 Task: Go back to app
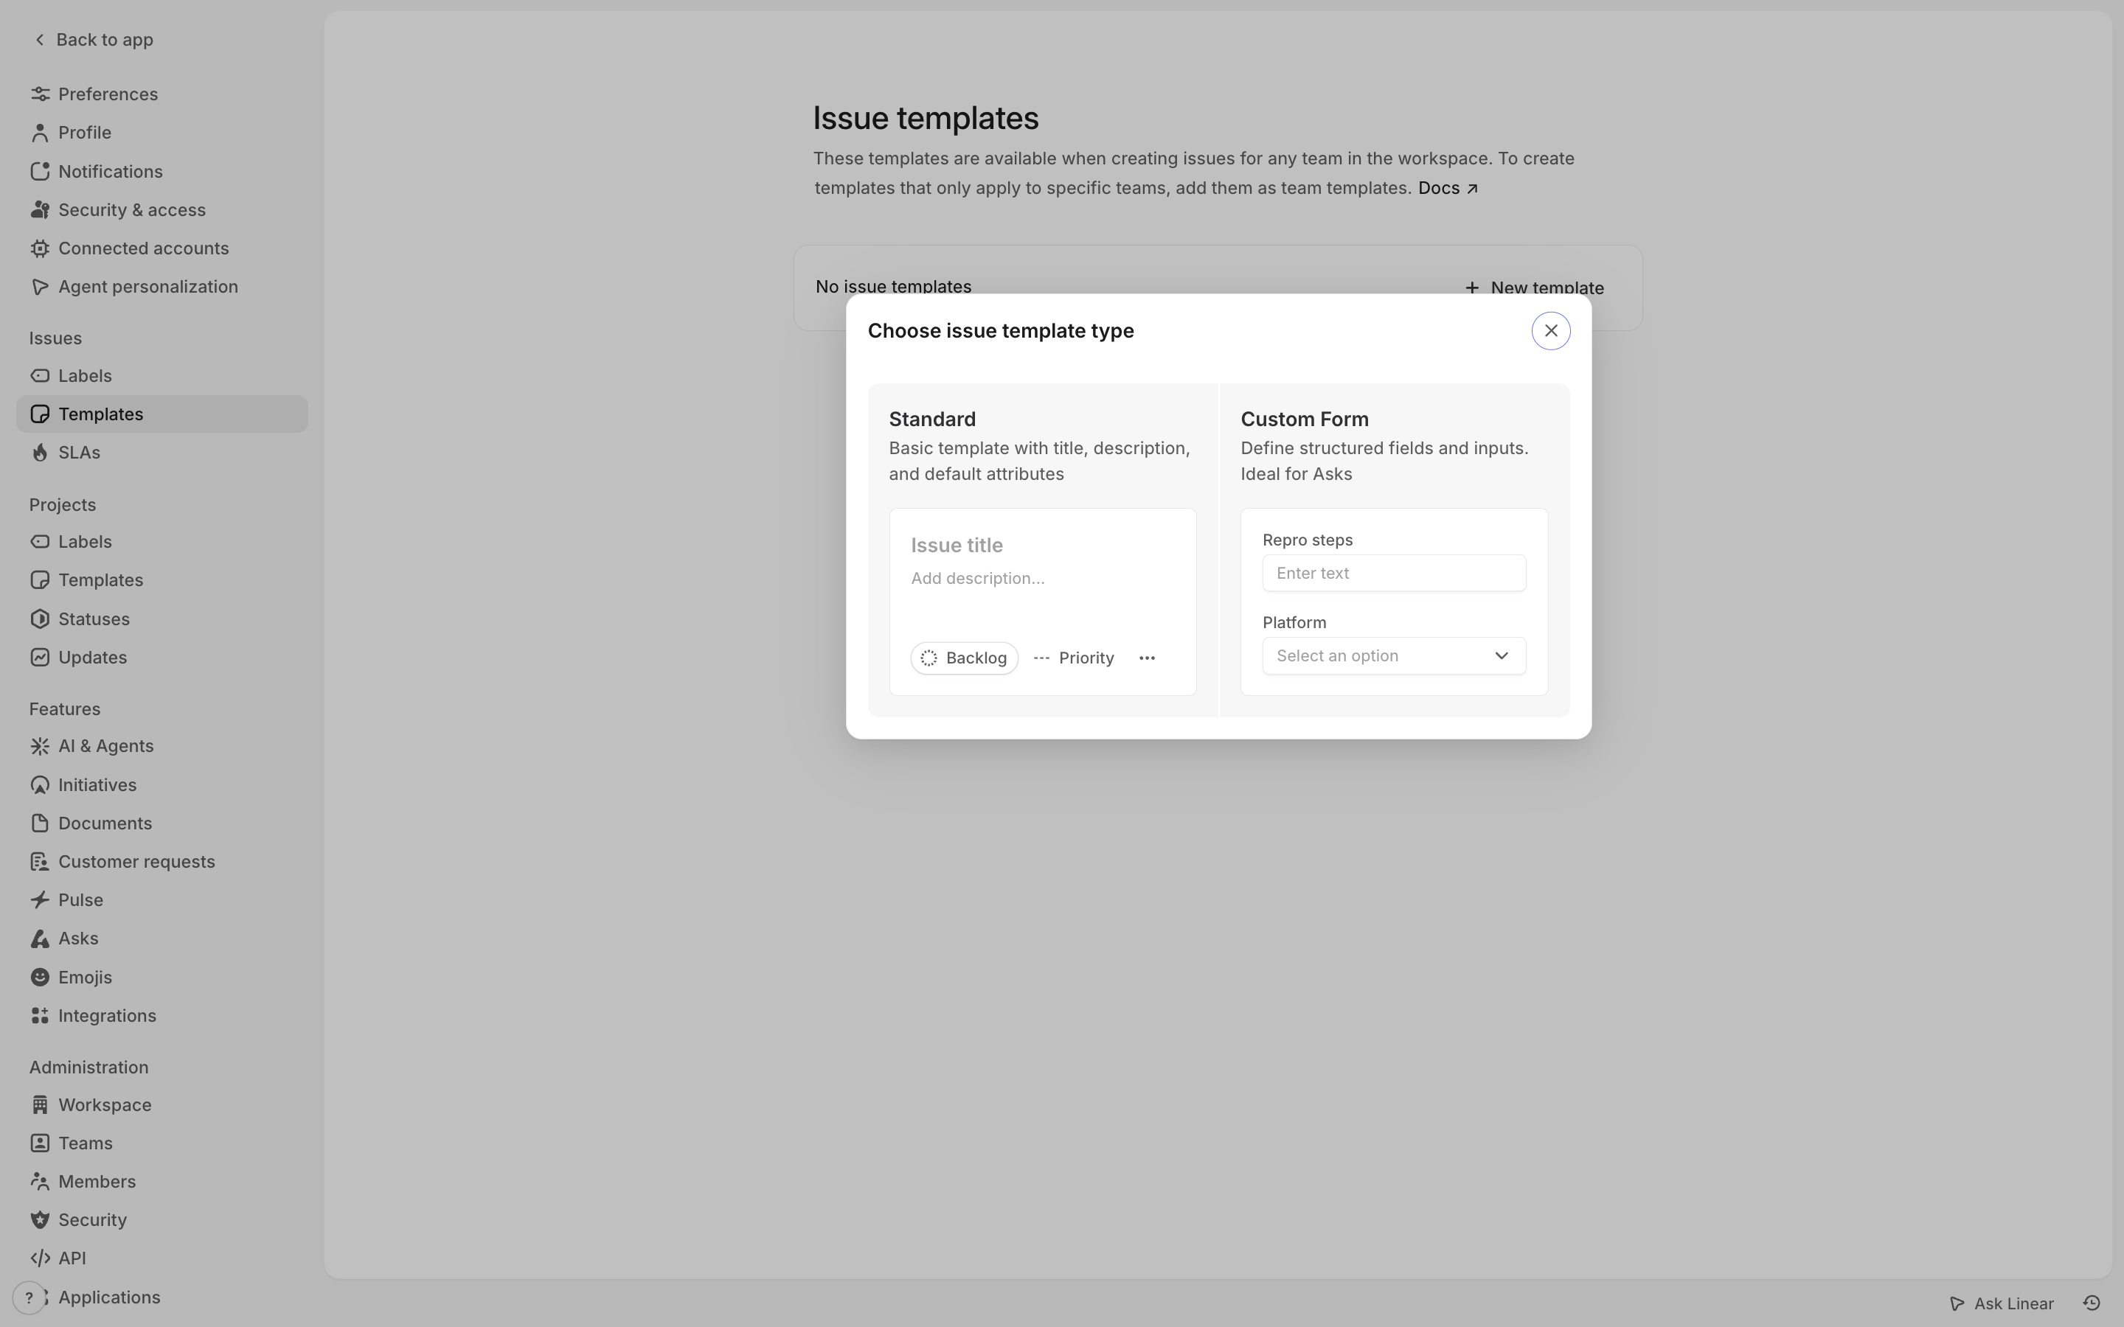click(x=93, y=40)
